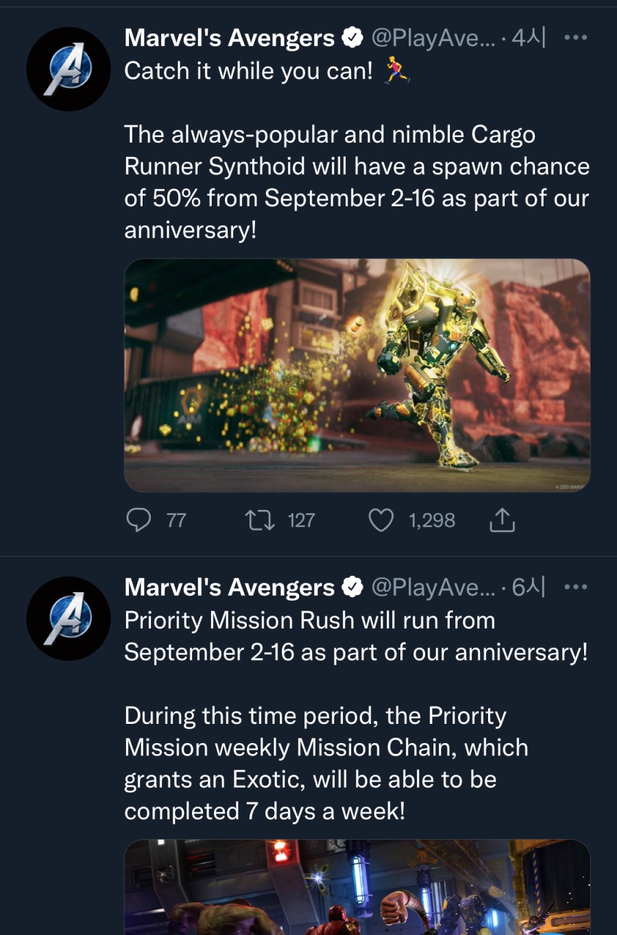Like the Cargo Runner Synthoid tweet
The height and width of the screenshot is (935, 617).
381,520
